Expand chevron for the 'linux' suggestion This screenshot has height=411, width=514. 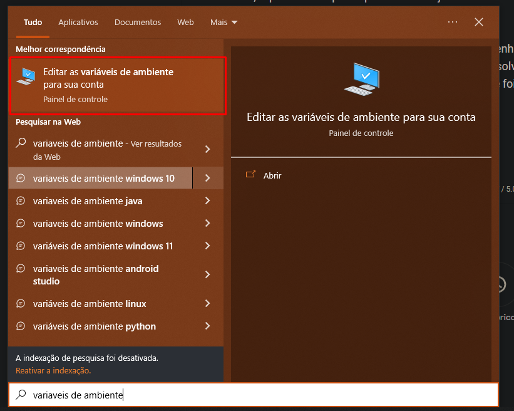click(207, 303)
